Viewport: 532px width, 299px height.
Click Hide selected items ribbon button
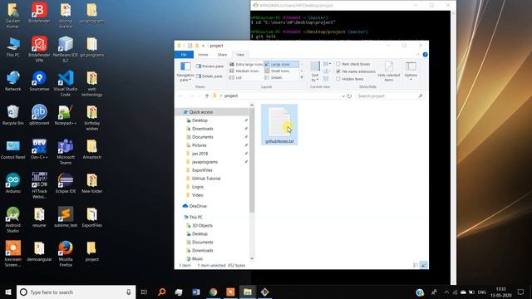click(389, 71)
